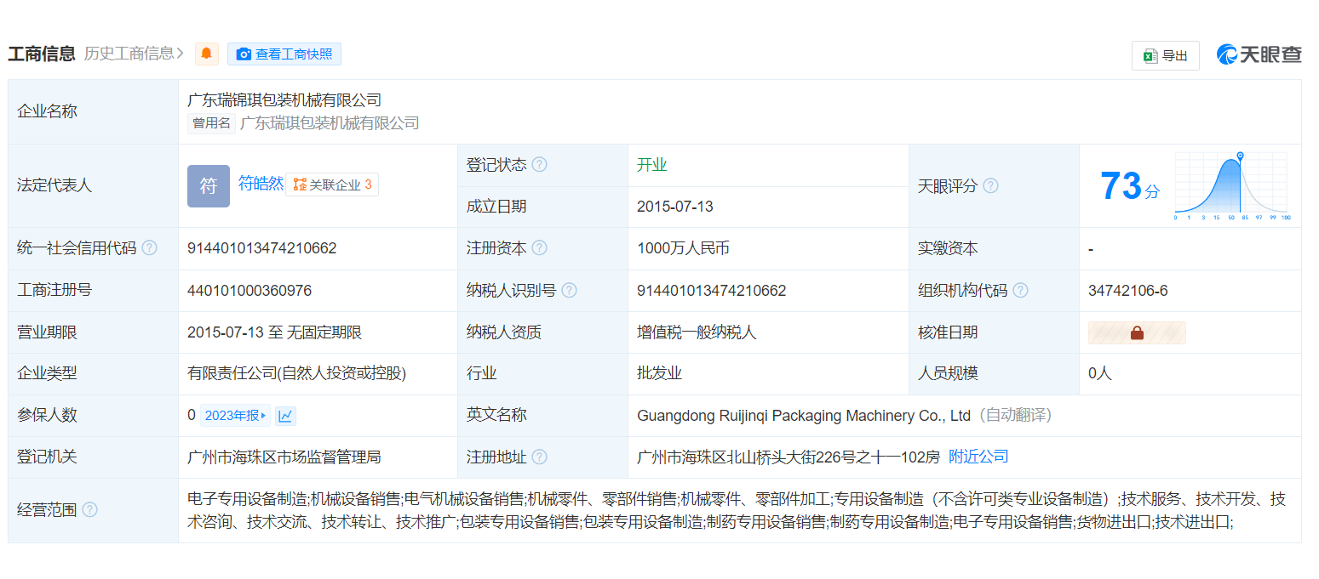Viewport: 1319px width, 579px height.
Task: Click help icon next to 纳税人识别号
Action: pos(569,291)
